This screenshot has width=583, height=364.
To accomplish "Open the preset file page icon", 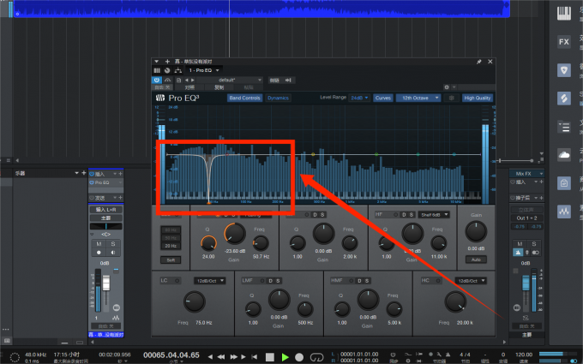I will click(179, 80).
